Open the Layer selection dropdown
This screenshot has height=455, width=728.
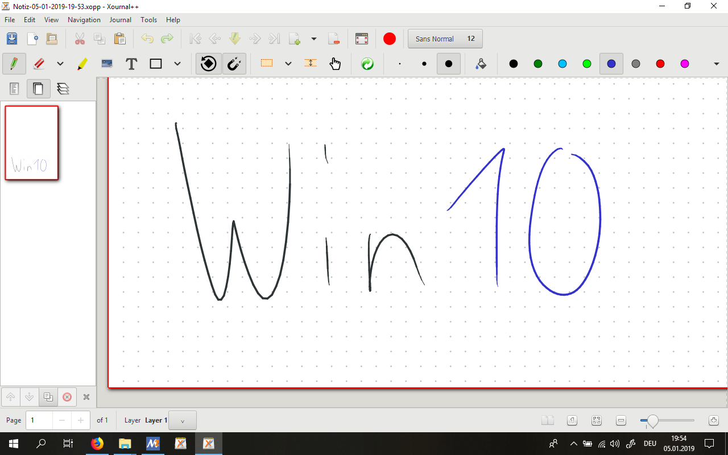(x=183, y=421)
